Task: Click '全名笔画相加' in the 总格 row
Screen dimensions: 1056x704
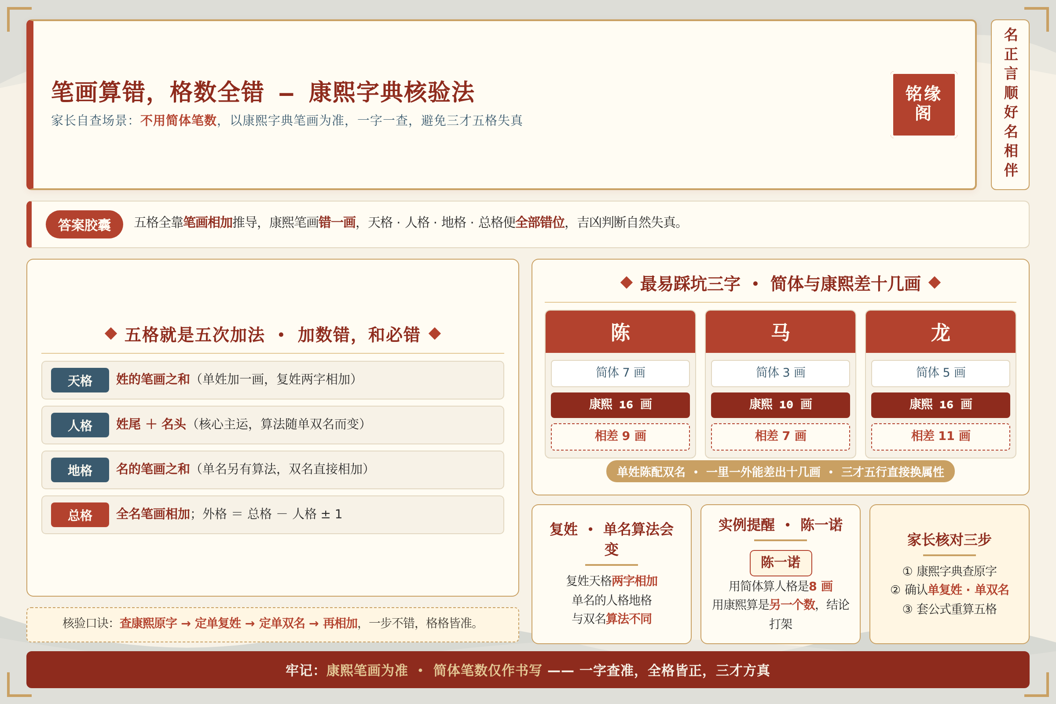Action: point(153,514)
